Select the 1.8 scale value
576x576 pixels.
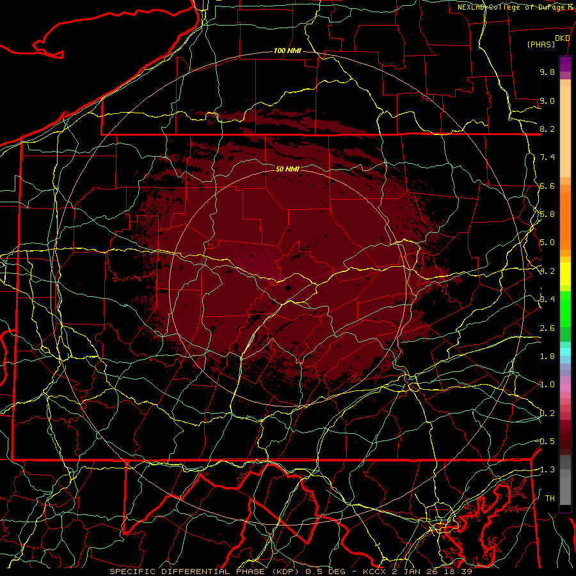pos(547,356)
